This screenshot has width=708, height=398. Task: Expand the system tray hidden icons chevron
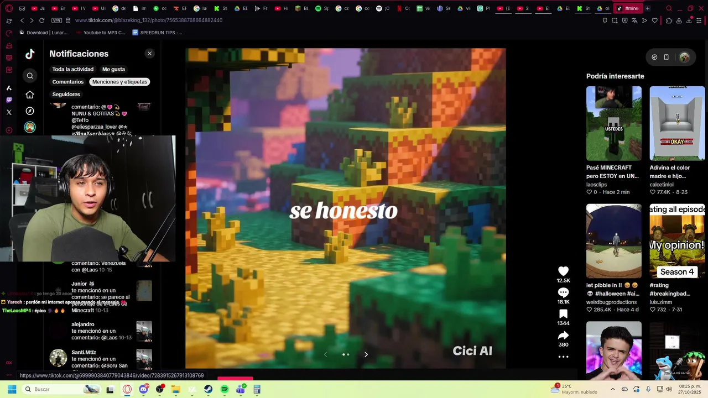click(613, 389)
